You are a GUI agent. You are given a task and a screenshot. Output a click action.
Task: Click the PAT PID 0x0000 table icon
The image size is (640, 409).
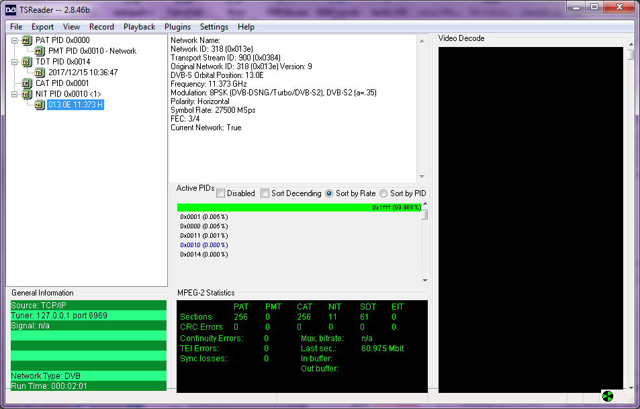click(x=27, y=40)
